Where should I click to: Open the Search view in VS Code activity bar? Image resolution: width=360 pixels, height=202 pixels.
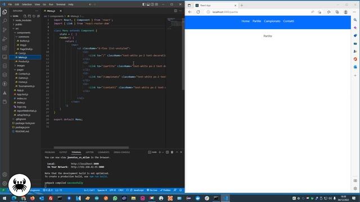4,21
